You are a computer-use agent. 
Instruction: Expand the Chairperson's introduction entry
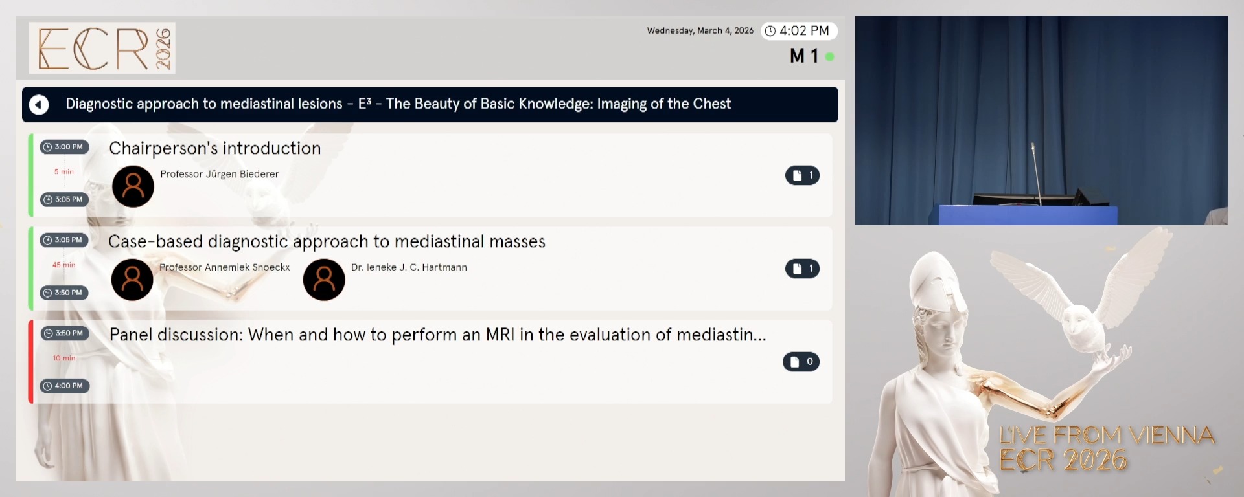coord(215,148)
